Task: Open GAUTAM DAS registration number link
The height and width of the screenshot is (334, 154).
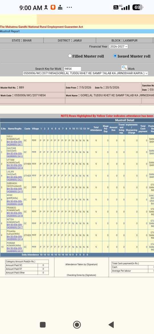Action: click(15, 155)
